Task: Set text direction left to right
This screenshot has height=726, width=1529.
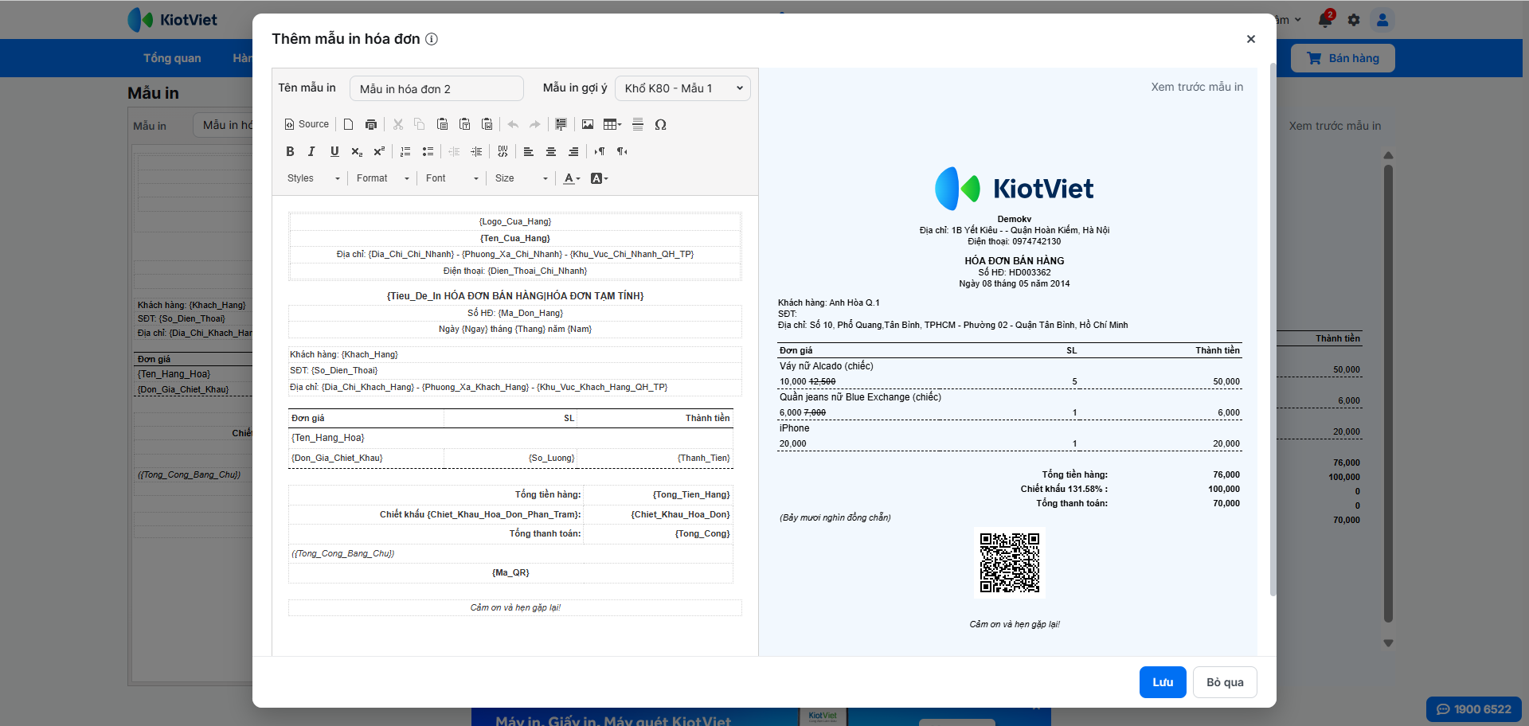Action: [x=600, y=151]
